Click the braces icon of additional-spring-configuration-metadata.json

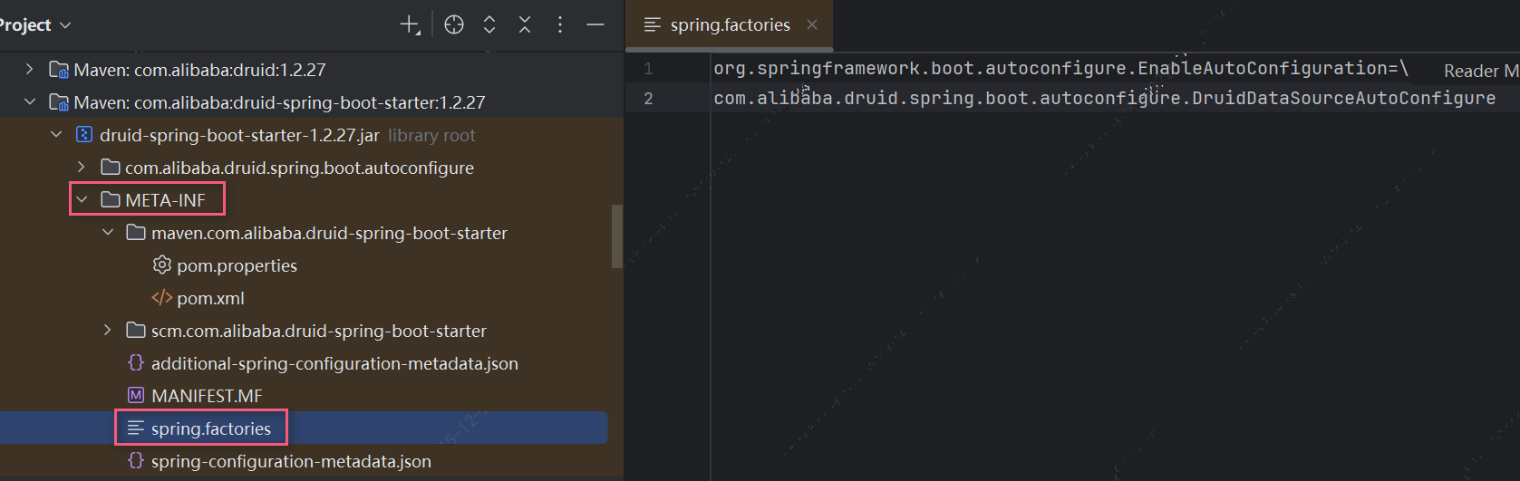pyautogui.click(x=136, y=362)
